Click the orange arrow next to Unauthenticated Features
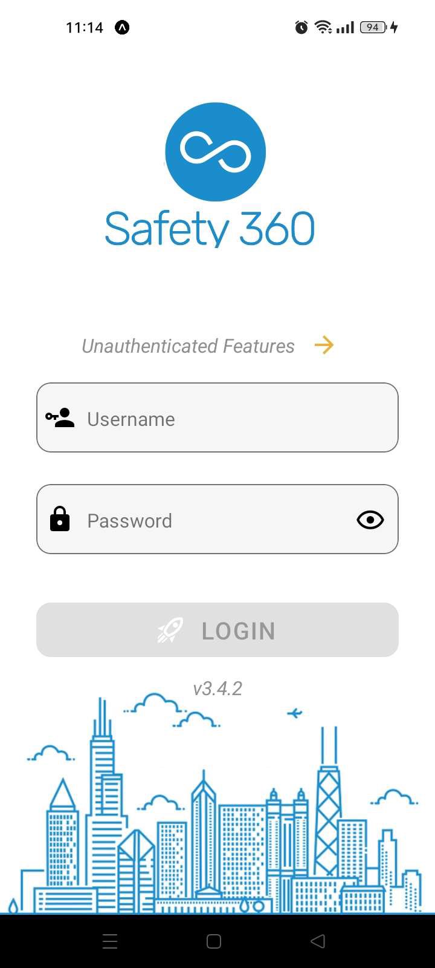435x968 pixels. (324, 345)
